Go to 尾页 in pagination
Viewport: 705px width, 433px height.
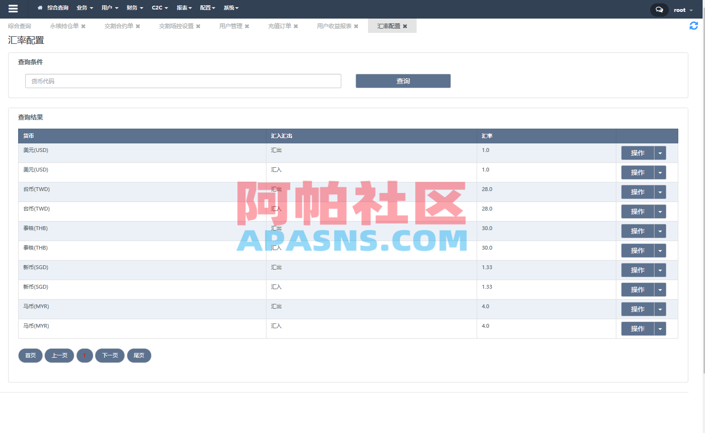click(139, 355)
